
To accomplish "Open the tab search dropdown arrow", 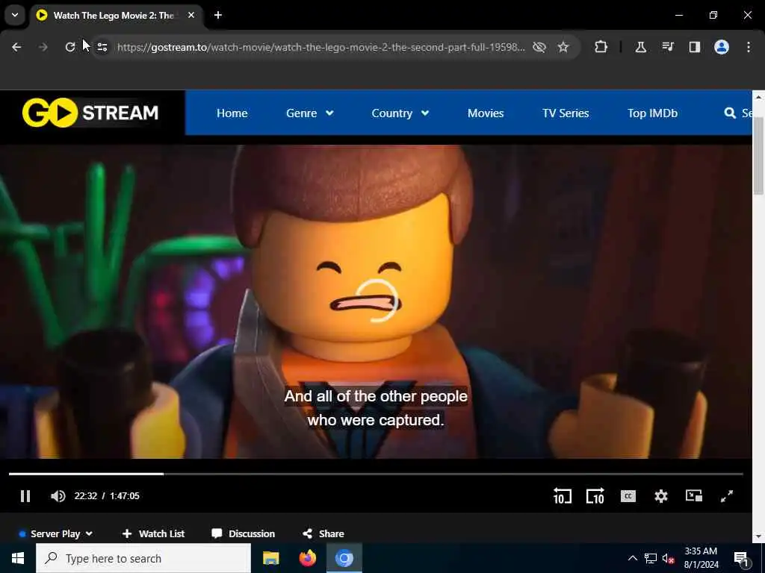I will (x=15, y=15).
